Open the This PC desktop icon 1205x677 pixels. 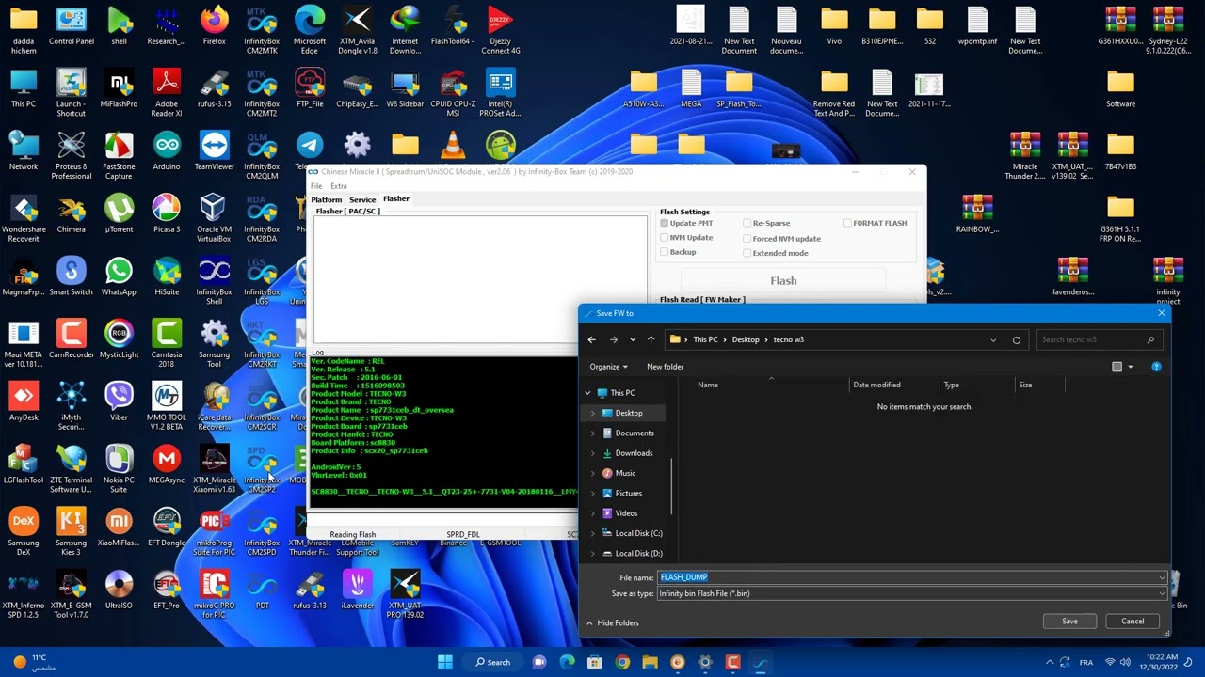24,88
